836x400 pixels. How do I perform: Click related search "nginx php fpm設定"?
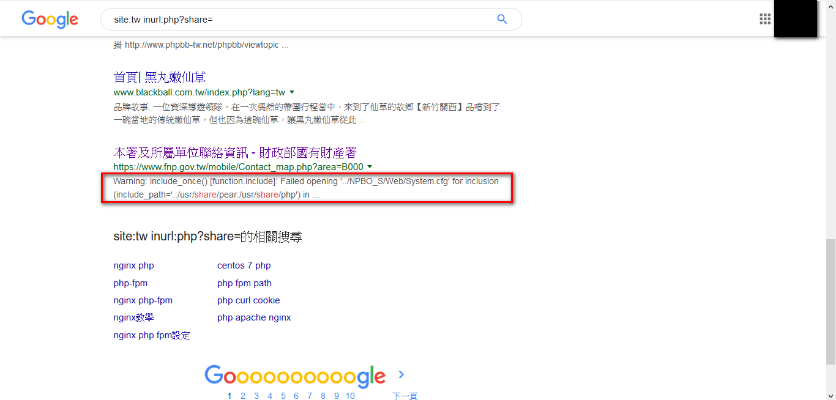(152, 335)
